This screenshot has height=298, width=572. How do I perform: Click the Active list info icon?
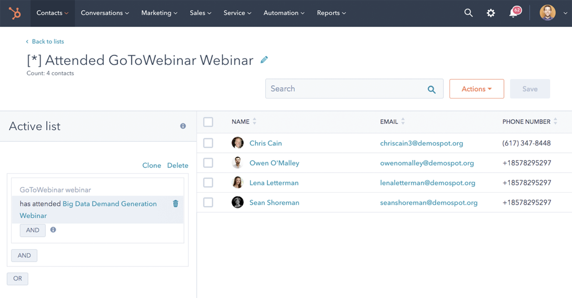tap(183, 126)
